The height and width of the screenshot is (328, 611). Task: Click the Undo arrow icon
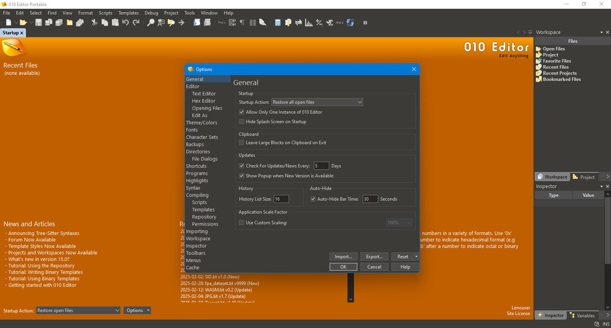coord(125,23)
